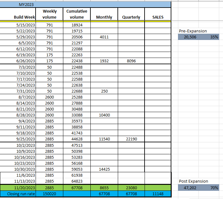Image resolution: width=223 pixels, height=199 pixels.
Task: Click the Closing run rate cell
Action: 20,194
